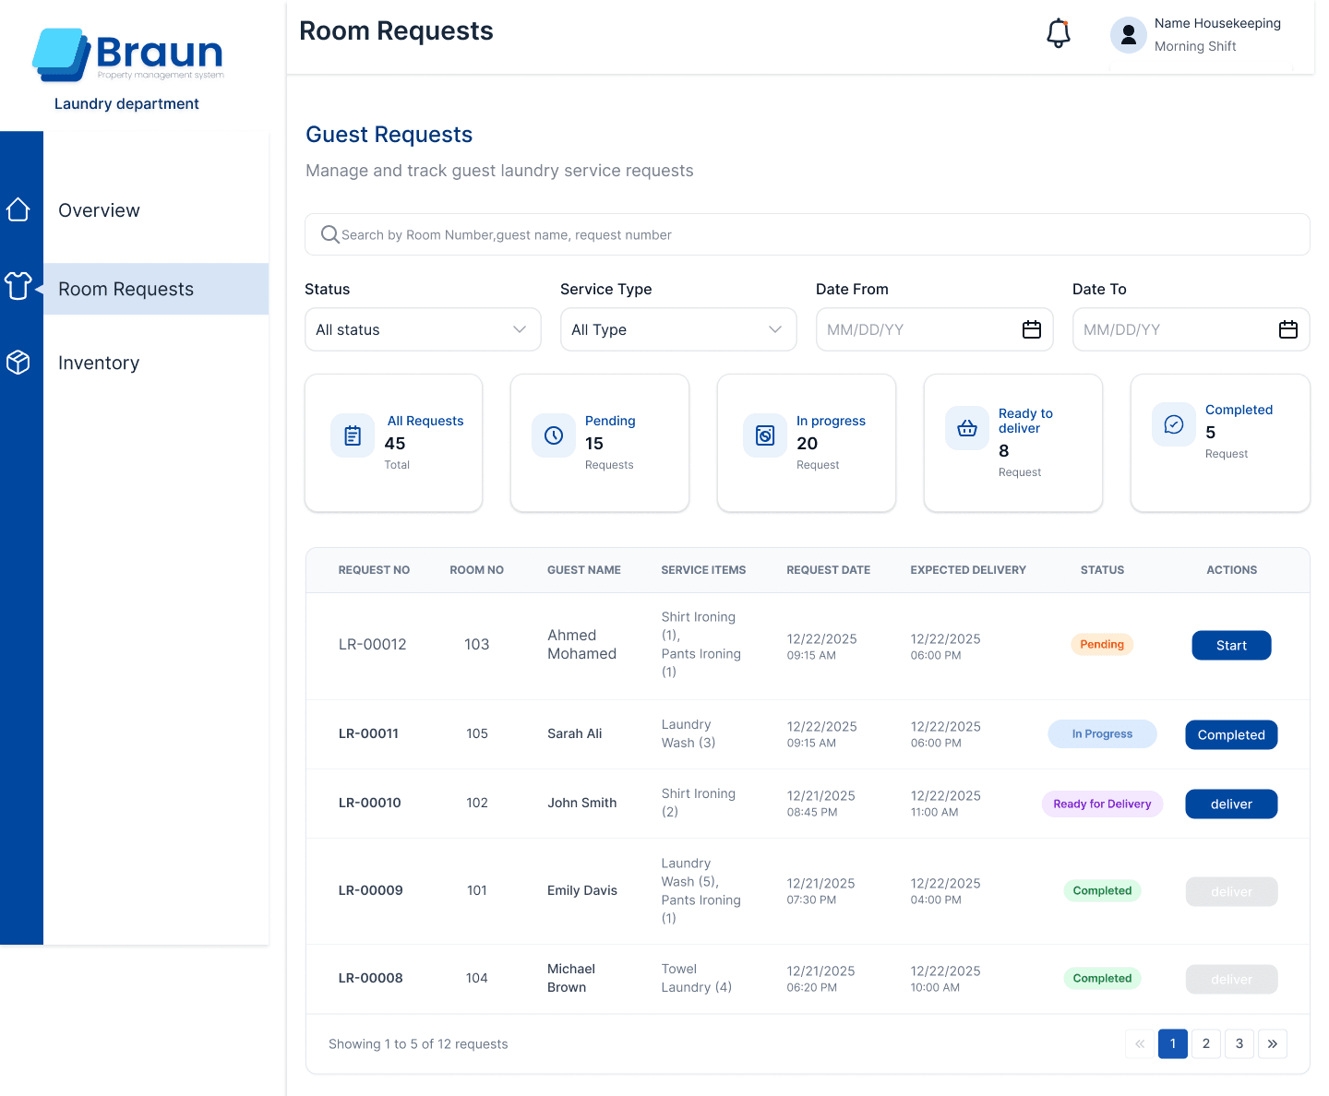
Task: Go to the last page using double chevron
Action: [x=1273, y=1043]
